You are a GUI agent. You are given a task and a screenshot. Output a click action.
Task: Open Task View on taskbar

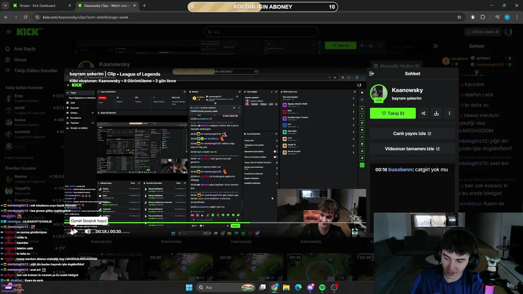pyautogui.click(x=263, y=287)
